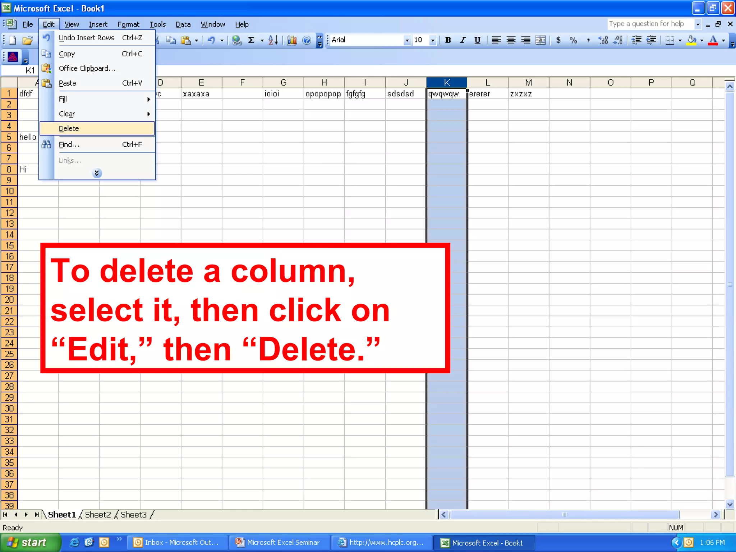Choose Find... in the Edit menu
The height and width of the screenshot is (552, 736).
coord(97,144)
